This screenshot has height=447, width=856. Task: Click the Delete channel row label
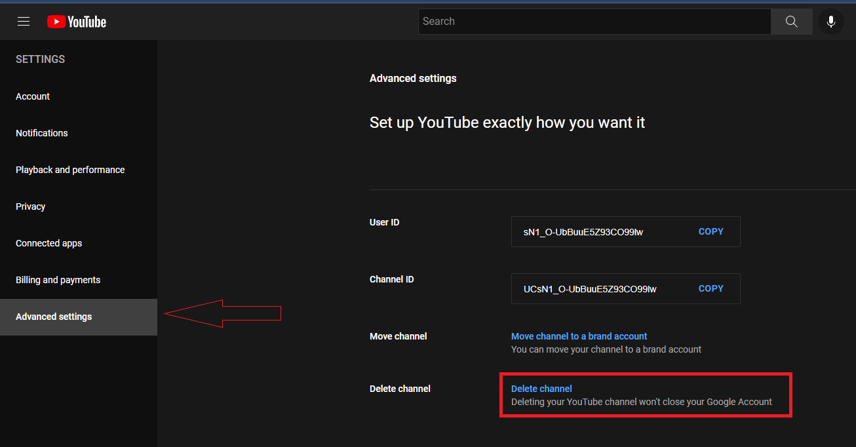coord(400,389)
